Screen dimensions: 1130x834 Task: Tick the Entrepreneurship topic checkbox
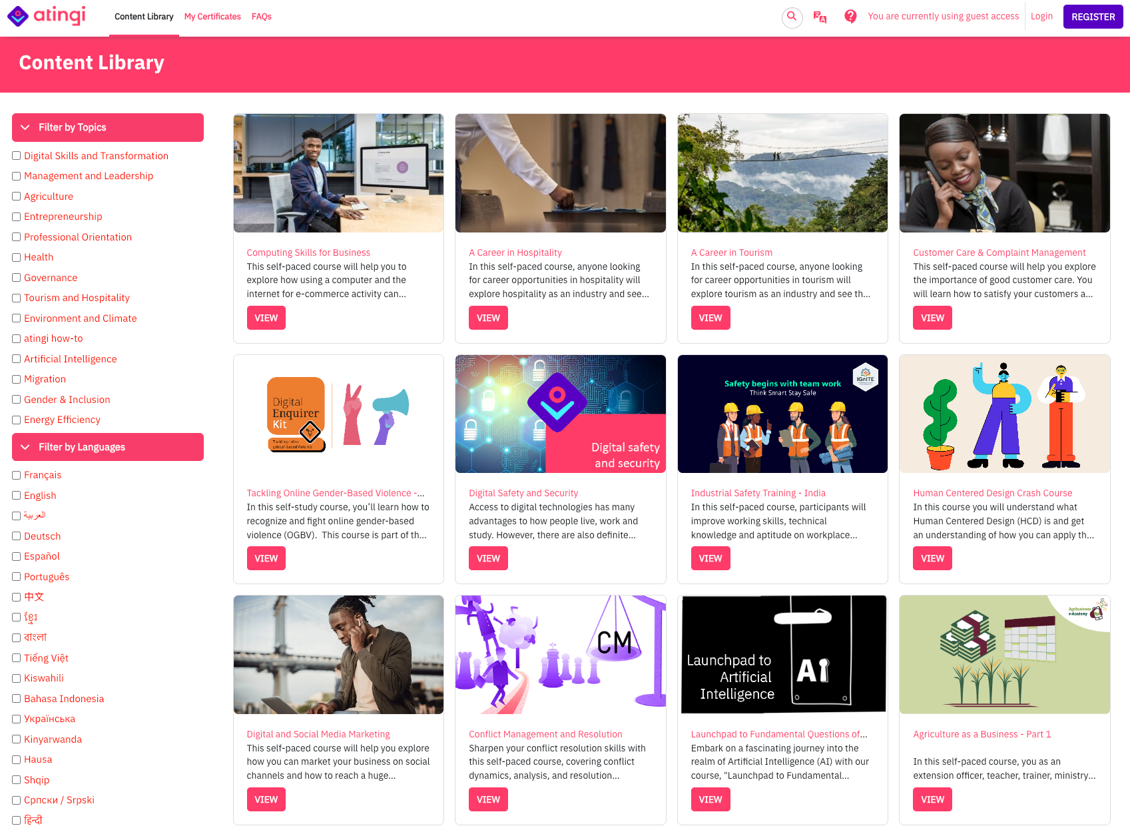(x=17, y=216)
